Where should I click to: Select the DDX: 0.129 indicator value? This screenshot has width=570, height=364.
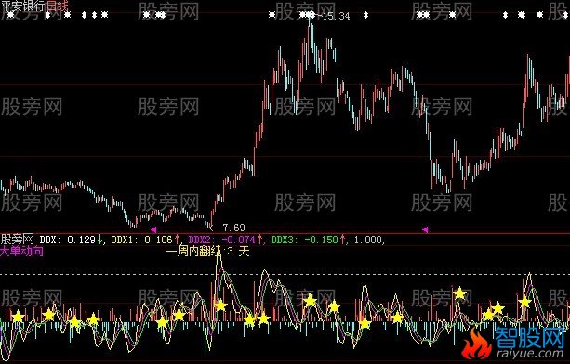coord(68,240)
